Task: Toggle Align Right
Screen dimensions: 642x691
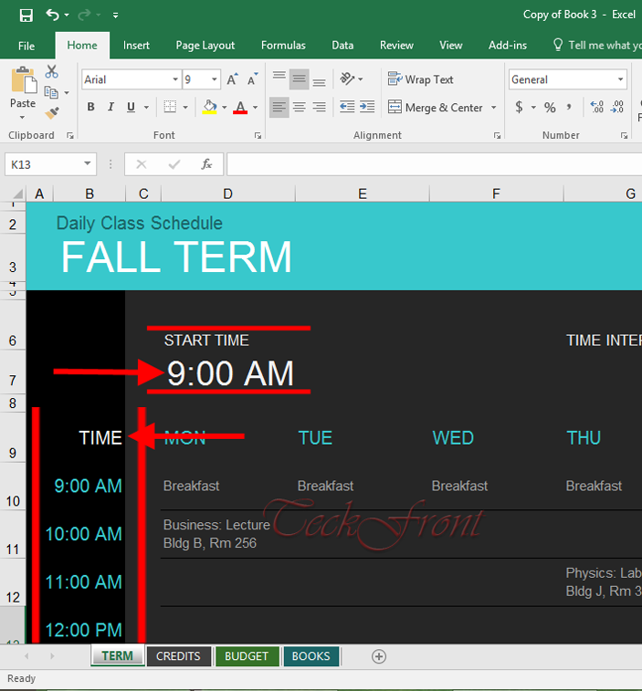Action: coord(320,107)
